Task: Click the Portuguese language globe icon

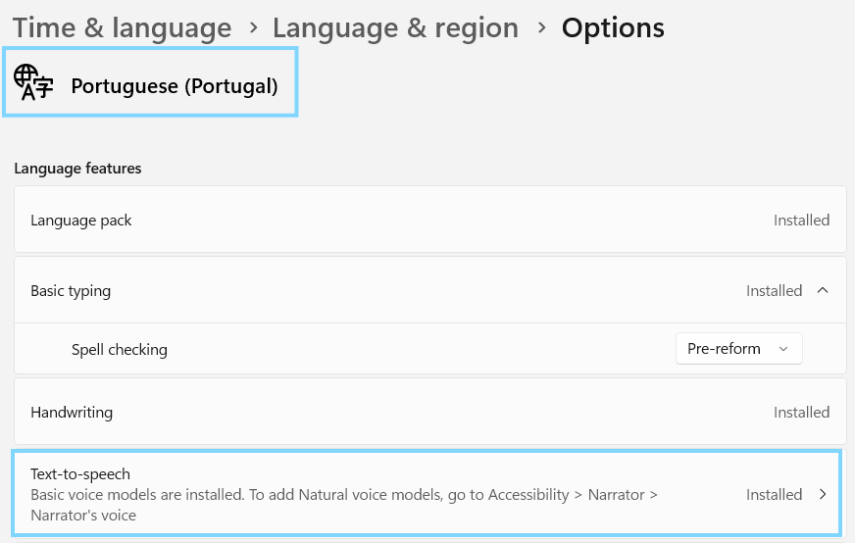Action: 34,84
